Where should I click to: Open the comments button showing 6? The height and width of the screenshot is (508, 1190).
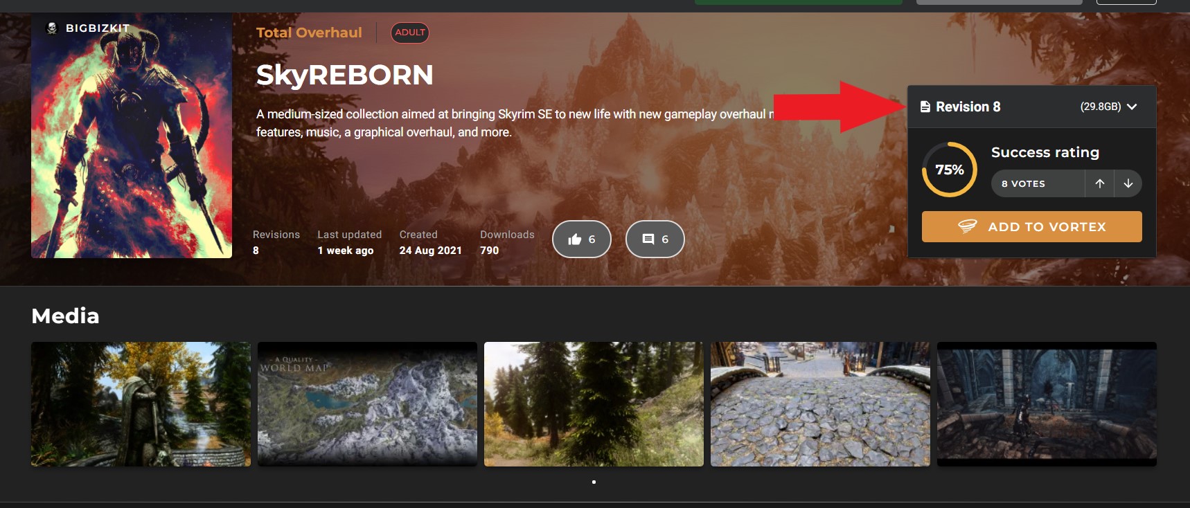(x=655, y=239)
